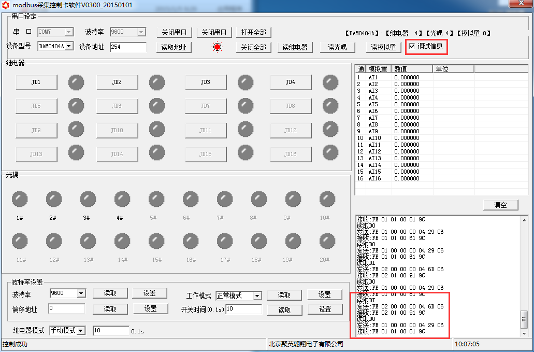Uncheck the 调试信息 checkbox
The image size is (534, 352).
tap(412, 47)
